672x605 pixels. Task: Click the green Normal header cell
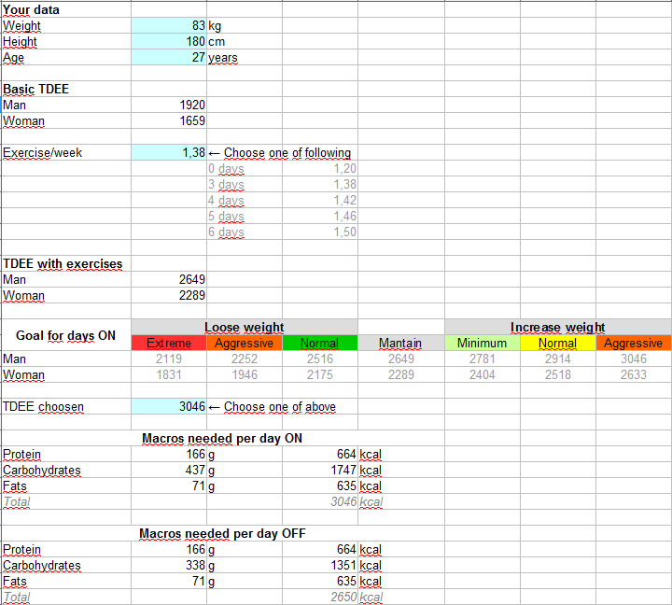pyautogui.click(x=319, y=344)
